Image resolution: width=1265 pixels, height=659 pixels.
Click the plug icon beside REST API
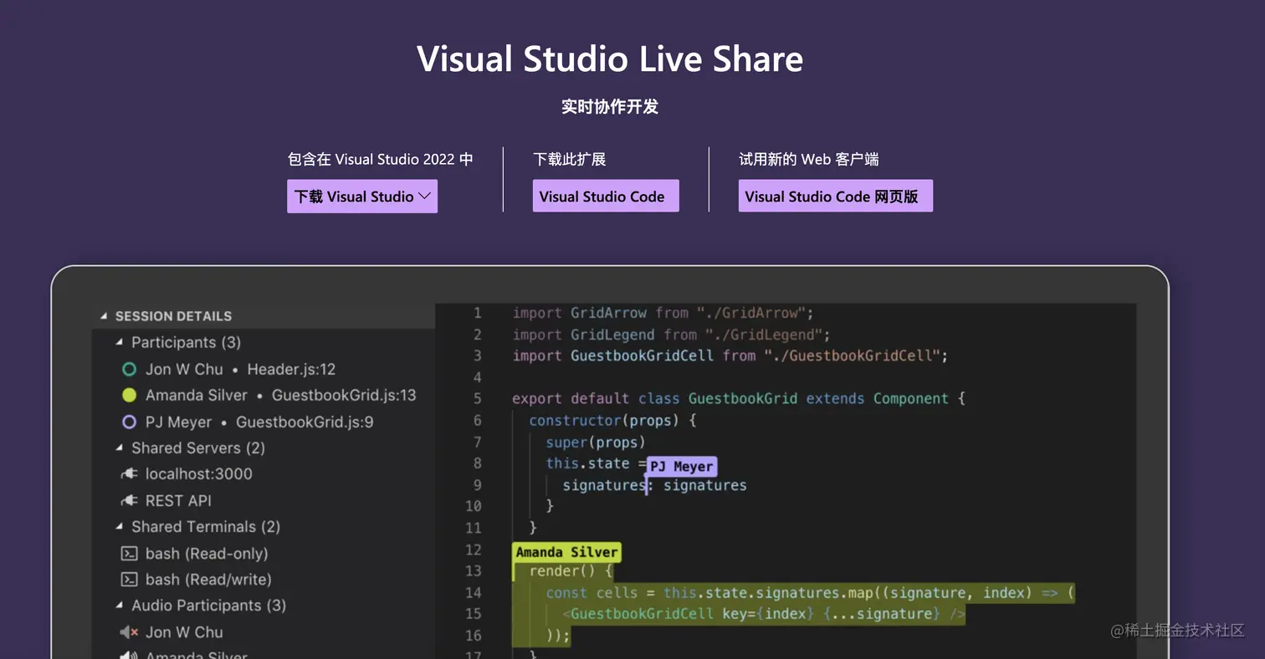tap(129, 500)
